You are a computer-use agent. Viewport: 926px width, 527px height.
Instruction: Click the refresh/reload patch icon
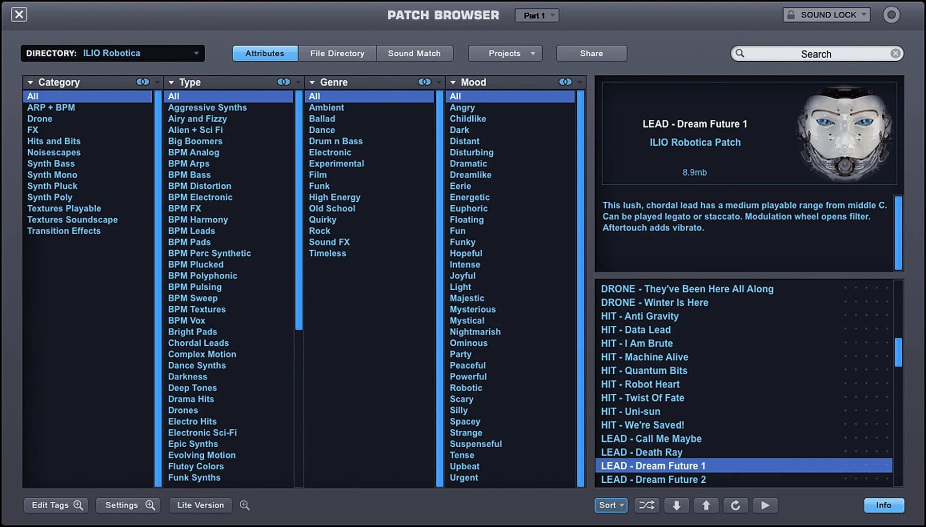pos(736,505)
